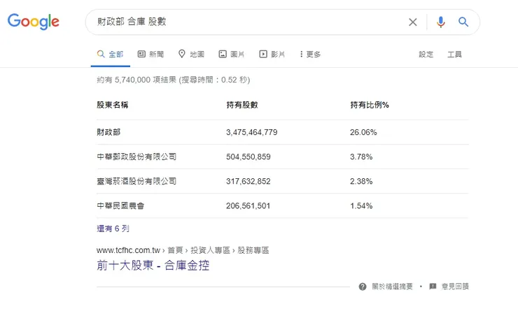The width and height of the screenshot is (518, 311).
Task: Click the value 3,475,464,779
Action: pos(252,132)
